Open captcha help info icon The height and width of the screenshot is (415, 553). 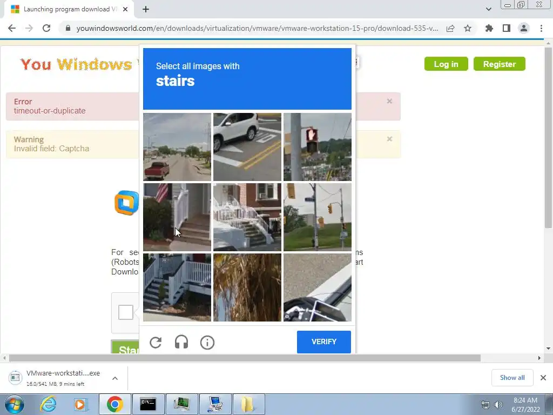[207, 342]
